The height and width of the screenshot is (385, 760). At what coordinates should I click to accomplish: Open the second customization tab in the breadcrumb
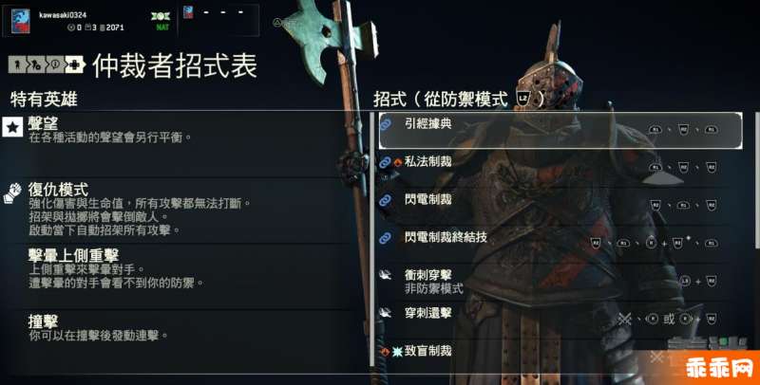(x=36, y=64)
